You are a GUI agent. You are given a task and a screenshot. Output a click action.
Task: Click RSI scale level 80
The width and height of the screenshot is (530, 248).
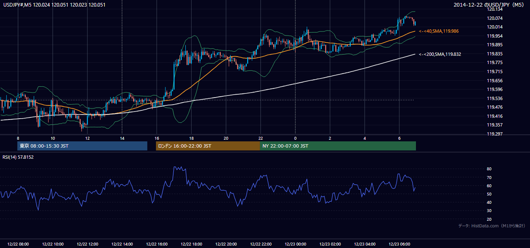(489, 169)
